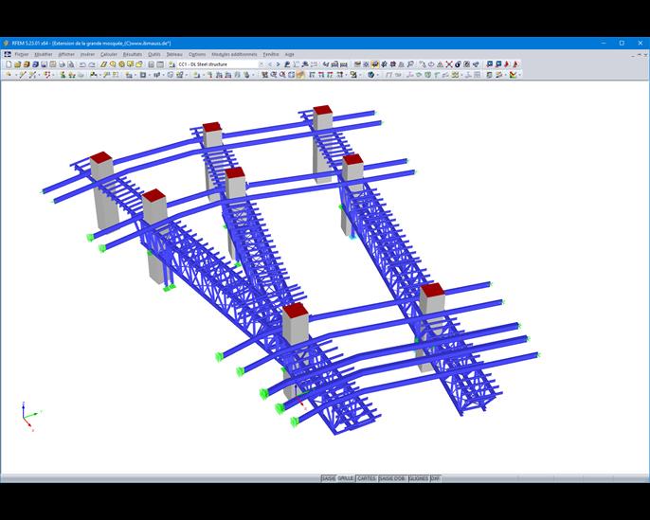Click the first blue monitor icon in top toolbar

[490, 64]
